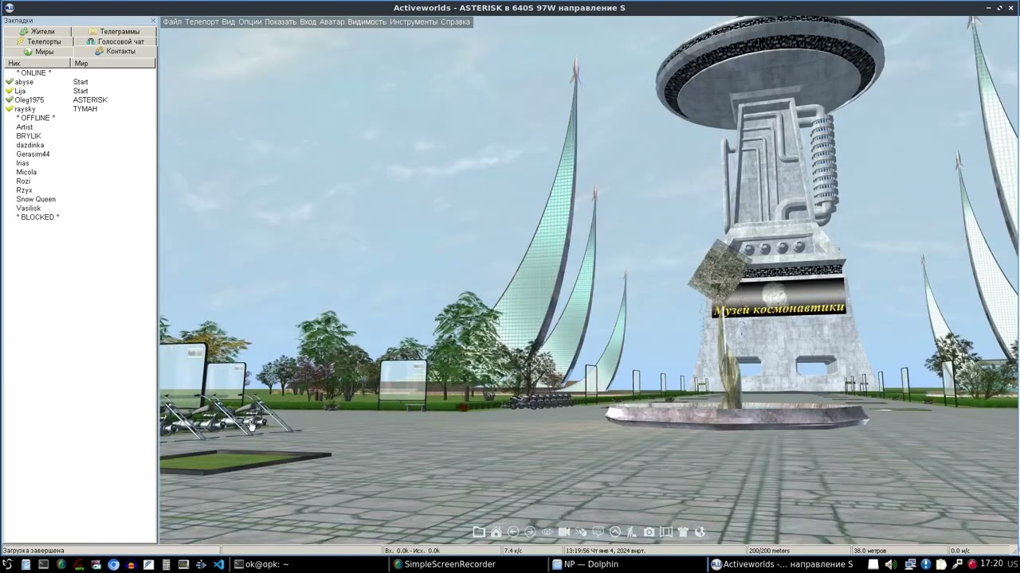Toggle the eye view icon
1020x573 pixels.
547,532
